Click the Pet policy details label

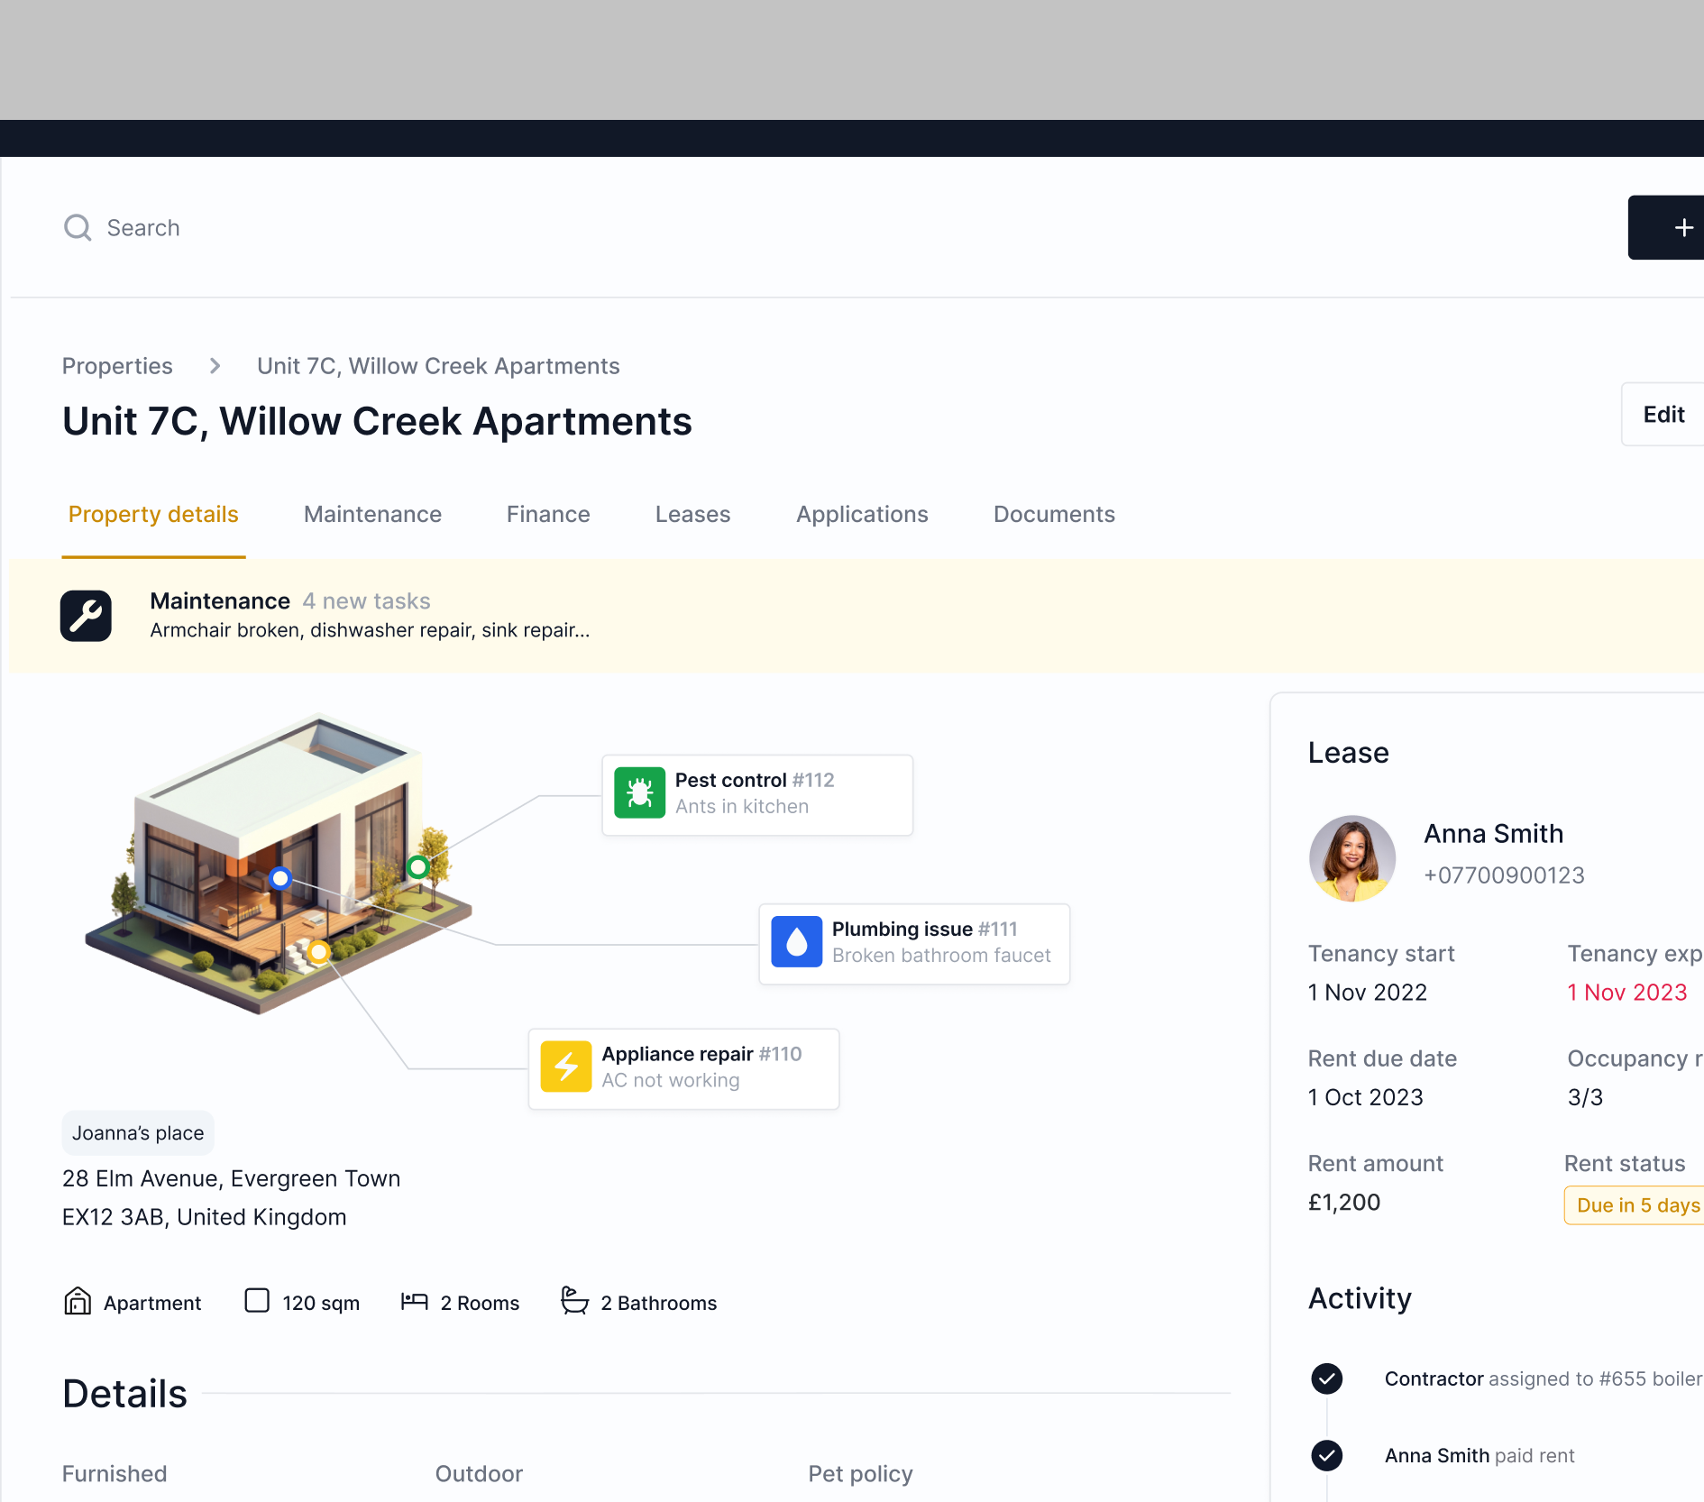(x=860, y=1473)
